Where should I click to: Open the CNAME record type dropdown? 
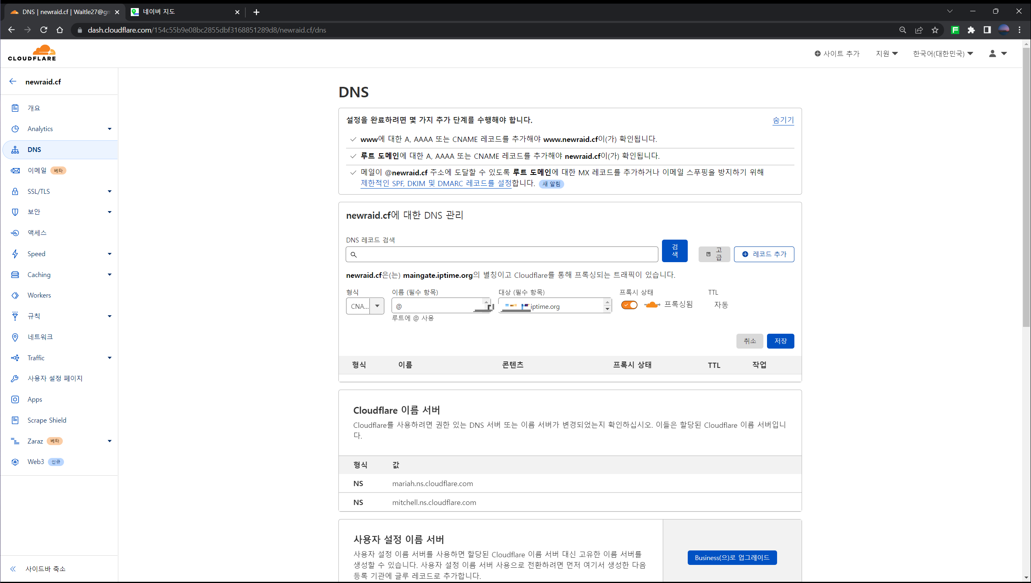tap(365, 306)
